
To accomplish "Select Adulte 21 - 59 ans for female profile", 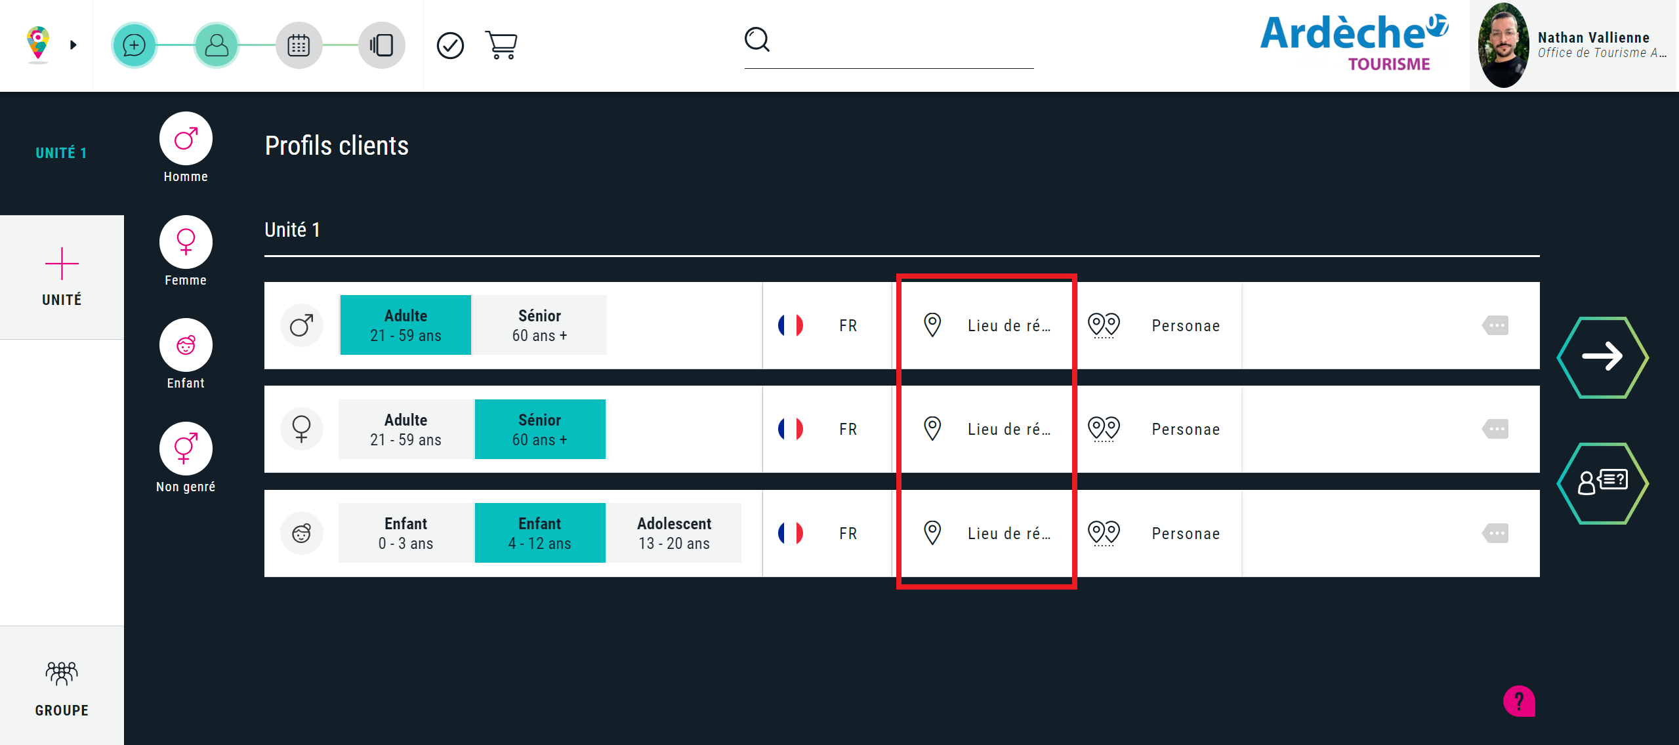I will pos(405,430).
